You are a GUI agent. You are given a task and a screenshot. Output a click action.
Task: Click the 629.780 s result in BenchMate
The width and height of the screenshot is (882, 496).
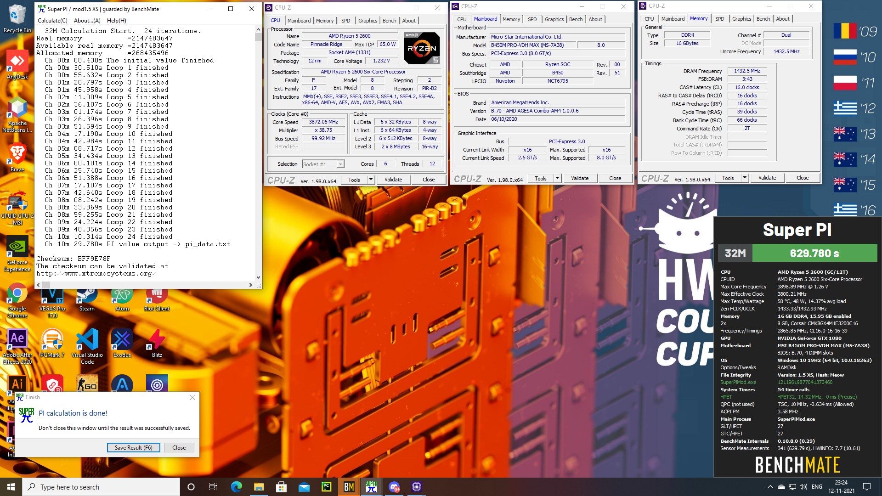814,253
